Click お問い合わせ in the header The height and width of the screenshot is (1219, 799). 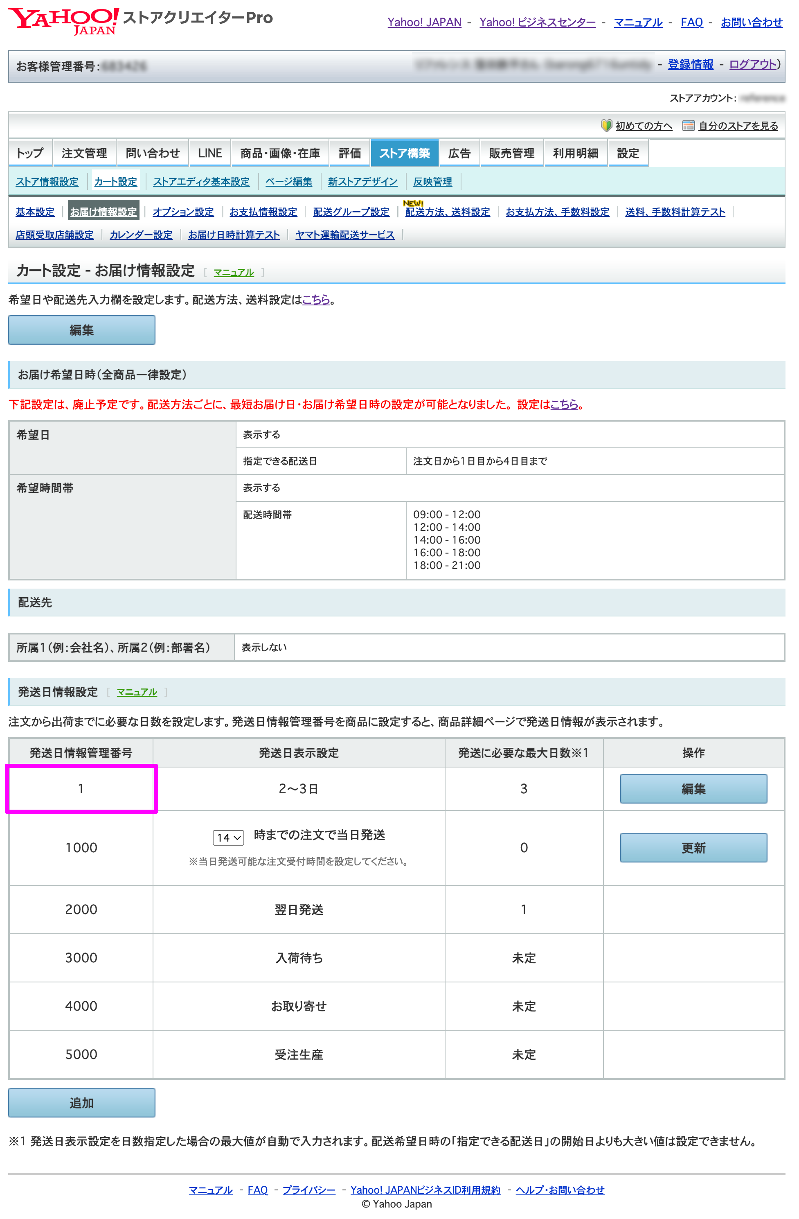coord(752,22)
